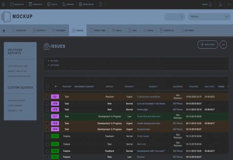Viewport: 233px width, 160px height.
Task: Sort by Status column header
Action: point(110,86)
